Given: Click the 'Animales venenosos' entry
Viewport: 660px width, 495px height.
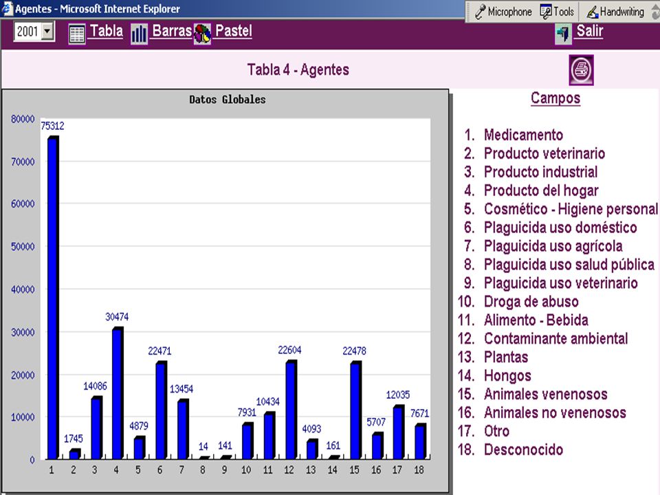Looking at the screenshot, I should click(x=545, y=395).
